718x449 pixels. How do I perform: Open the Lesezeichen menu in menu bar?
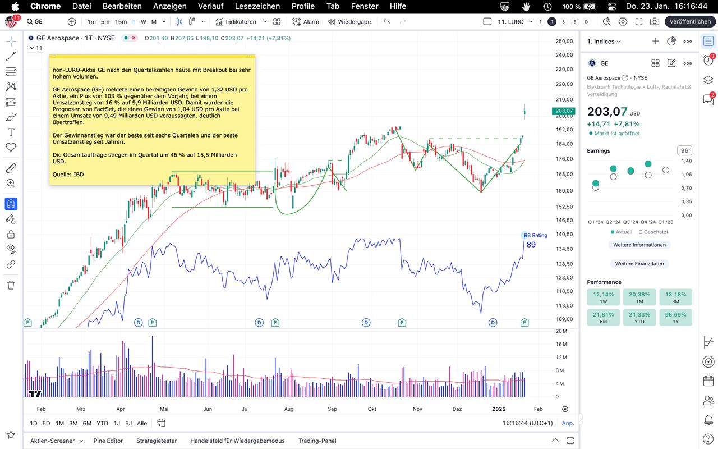pos(257,6)
